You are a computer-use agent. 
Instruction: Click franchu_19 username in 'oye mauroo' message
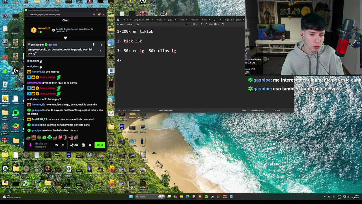tap(38, 72)
